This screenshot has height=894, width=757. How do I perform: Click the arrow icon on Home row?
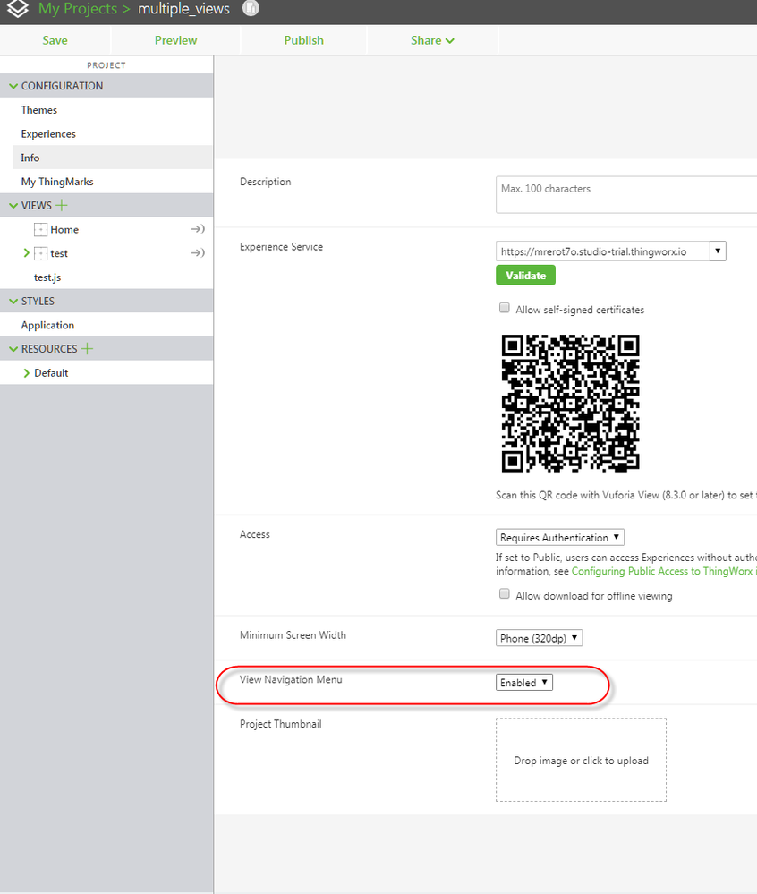[x=198, y=230]
